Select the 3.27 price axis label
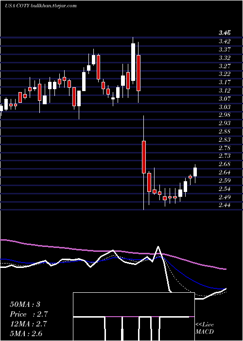The height and width of the screenshot is (341, 243). pos(225,66)
